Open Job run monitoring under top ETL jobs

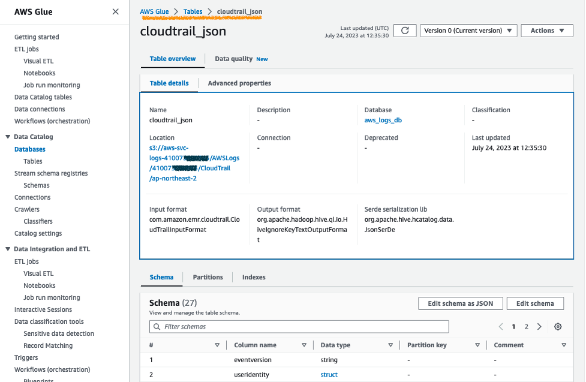coord(52,85)
